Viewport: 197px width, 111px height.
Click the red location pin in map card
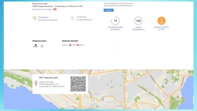(x=36, y=83)
